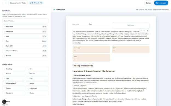Add a Signatures layout block
Screen dimensions: 171x106
tap(14, 93)
